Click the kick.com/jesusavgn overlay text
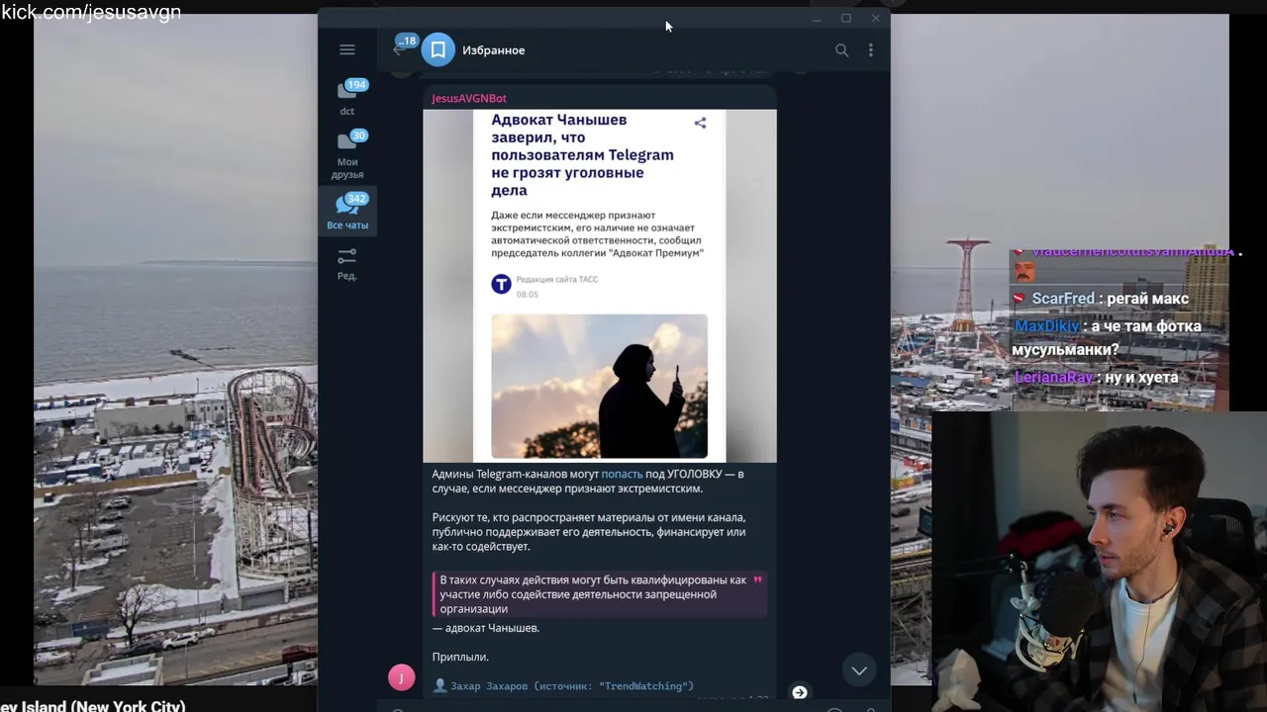1267x712 pixels. [91, 12]
